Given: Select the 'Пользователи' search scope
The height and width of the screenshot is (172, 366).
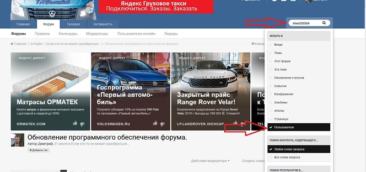Looking at the screenshot, I should (299, 127).
